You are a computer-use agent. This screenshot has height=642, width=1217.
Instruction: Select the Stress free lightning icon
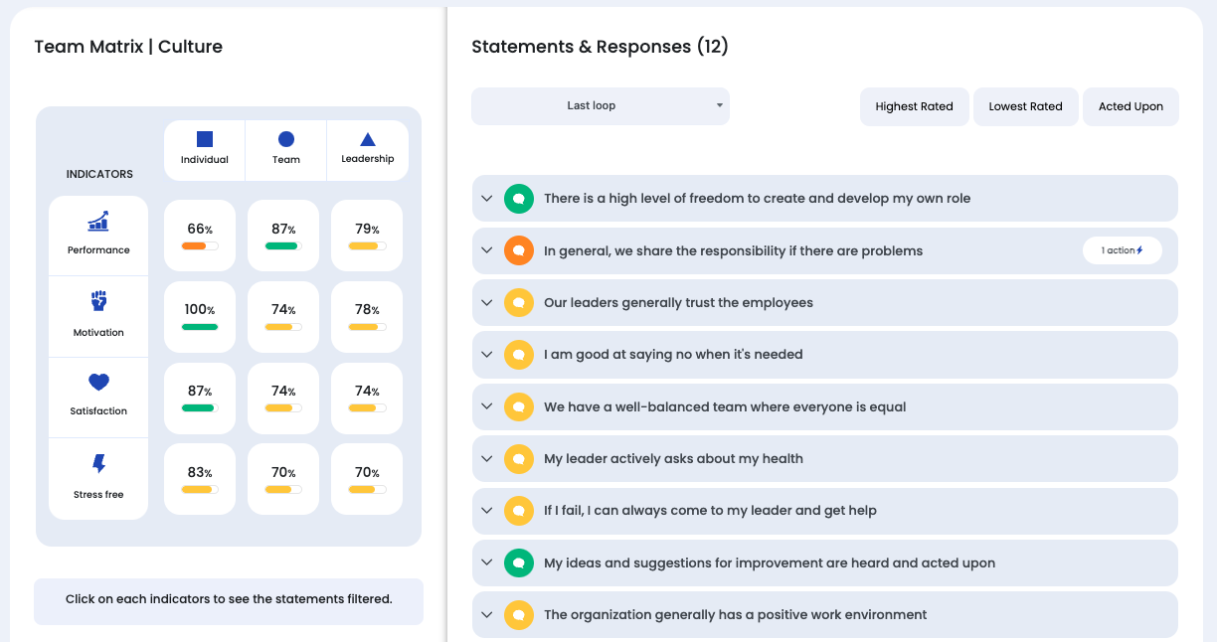[x=98, y=464]
